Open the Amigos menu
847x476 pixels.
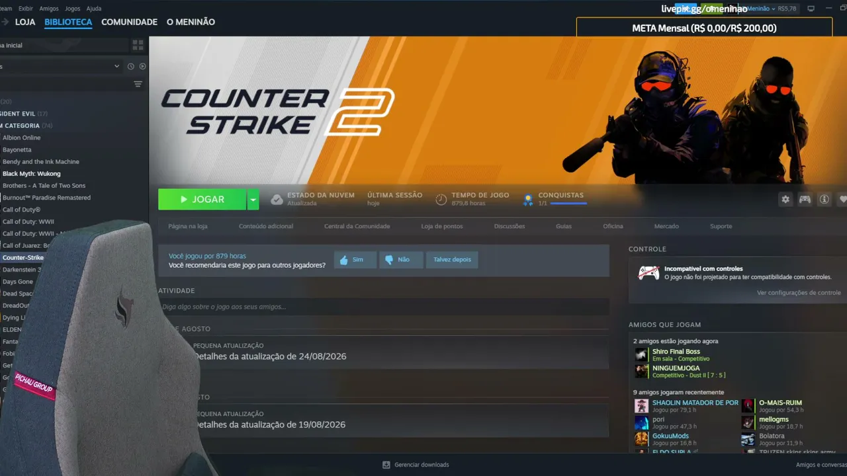[49, 9]
